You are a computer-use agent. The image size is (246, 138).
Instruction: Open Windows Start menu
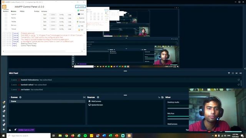coord(3,136)
